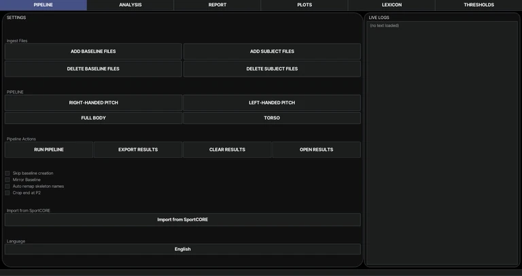Enable Skip baseline creation checkbox
522x276 pixels.
[7, 173]
